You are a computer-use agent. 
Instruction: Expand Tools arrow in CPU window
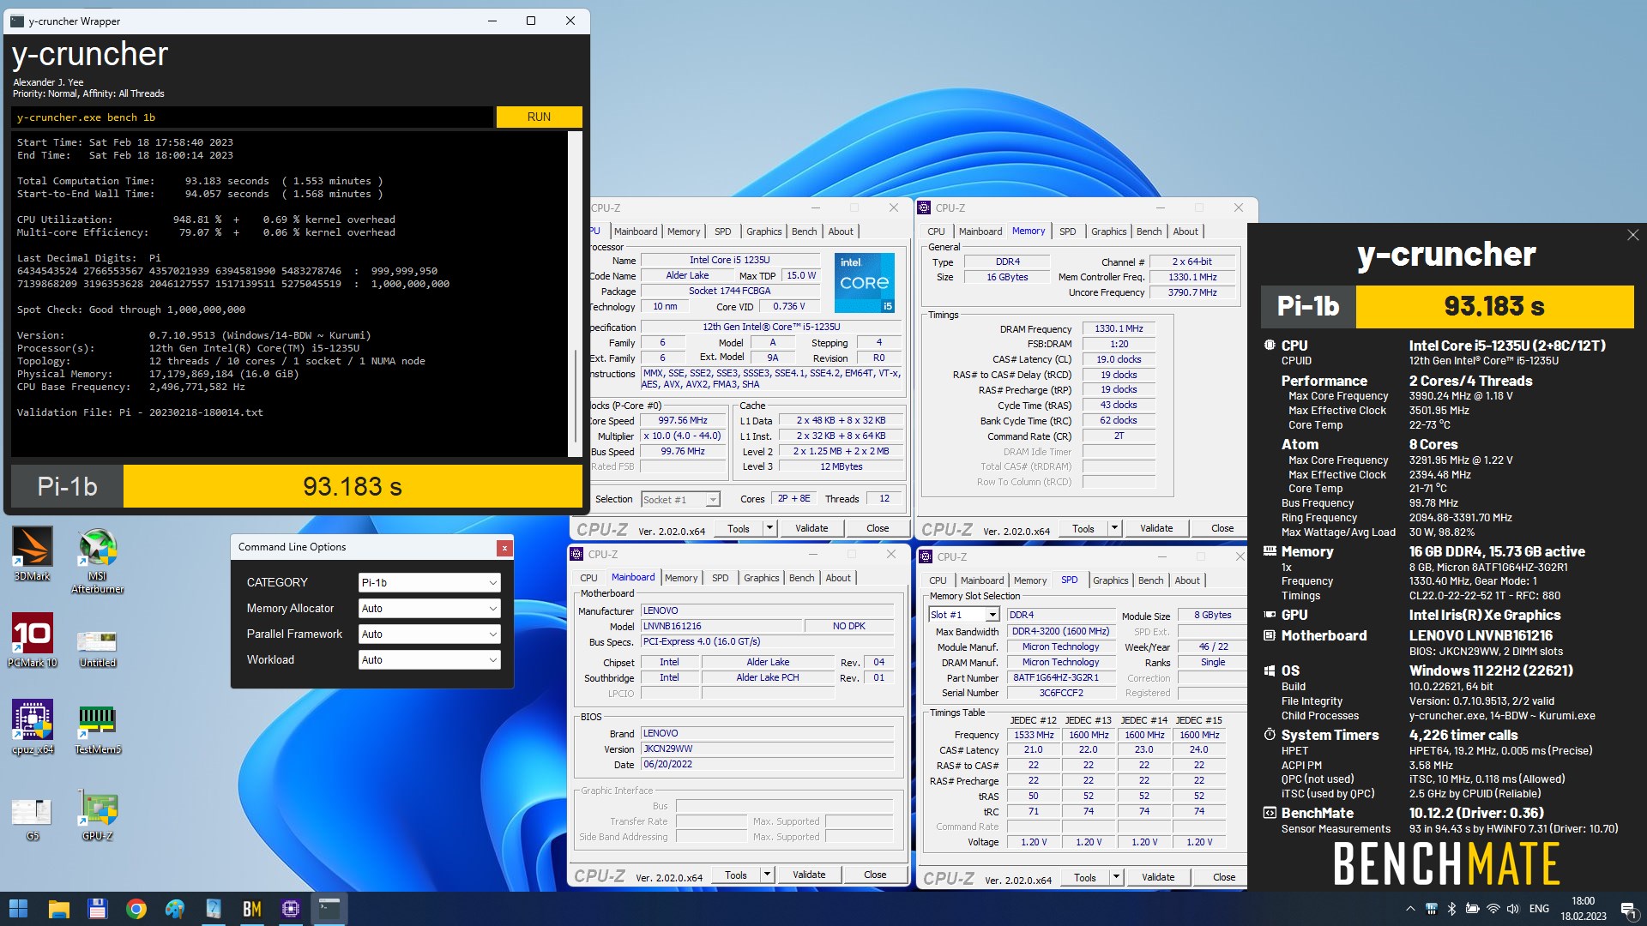[x=769, y=528]
